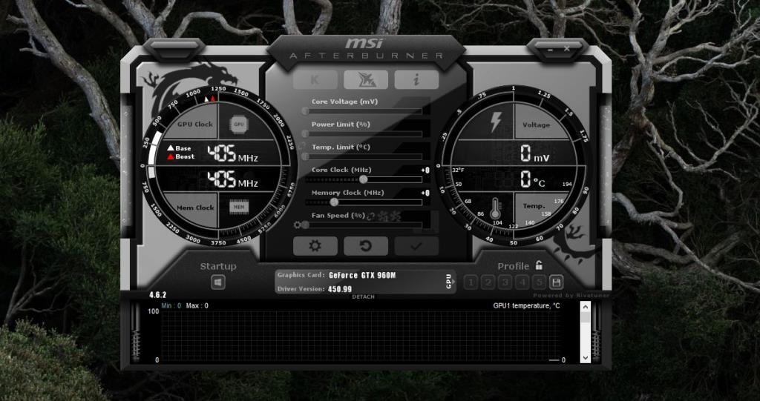Toggle the Apply at Startup Windows button
Image resolution: width=760 pixels, height=401 pixels.
pyautogui.click(x=217, y=282)
